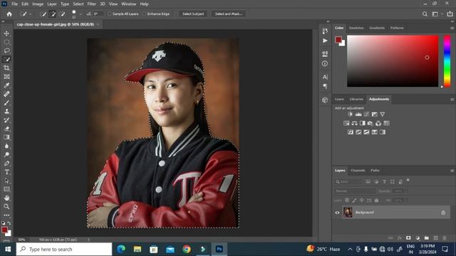Select the Hand tool

point(6,198)
